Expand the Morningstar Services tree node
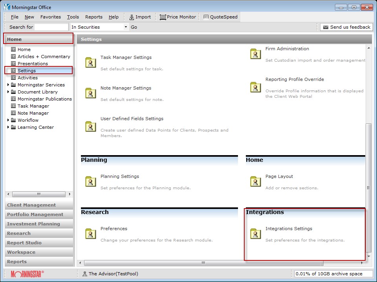377x282 pixels. [x=8, y=85]
